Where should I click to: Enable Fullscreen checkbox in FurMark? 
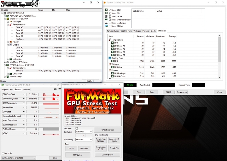tap(77, 128)
